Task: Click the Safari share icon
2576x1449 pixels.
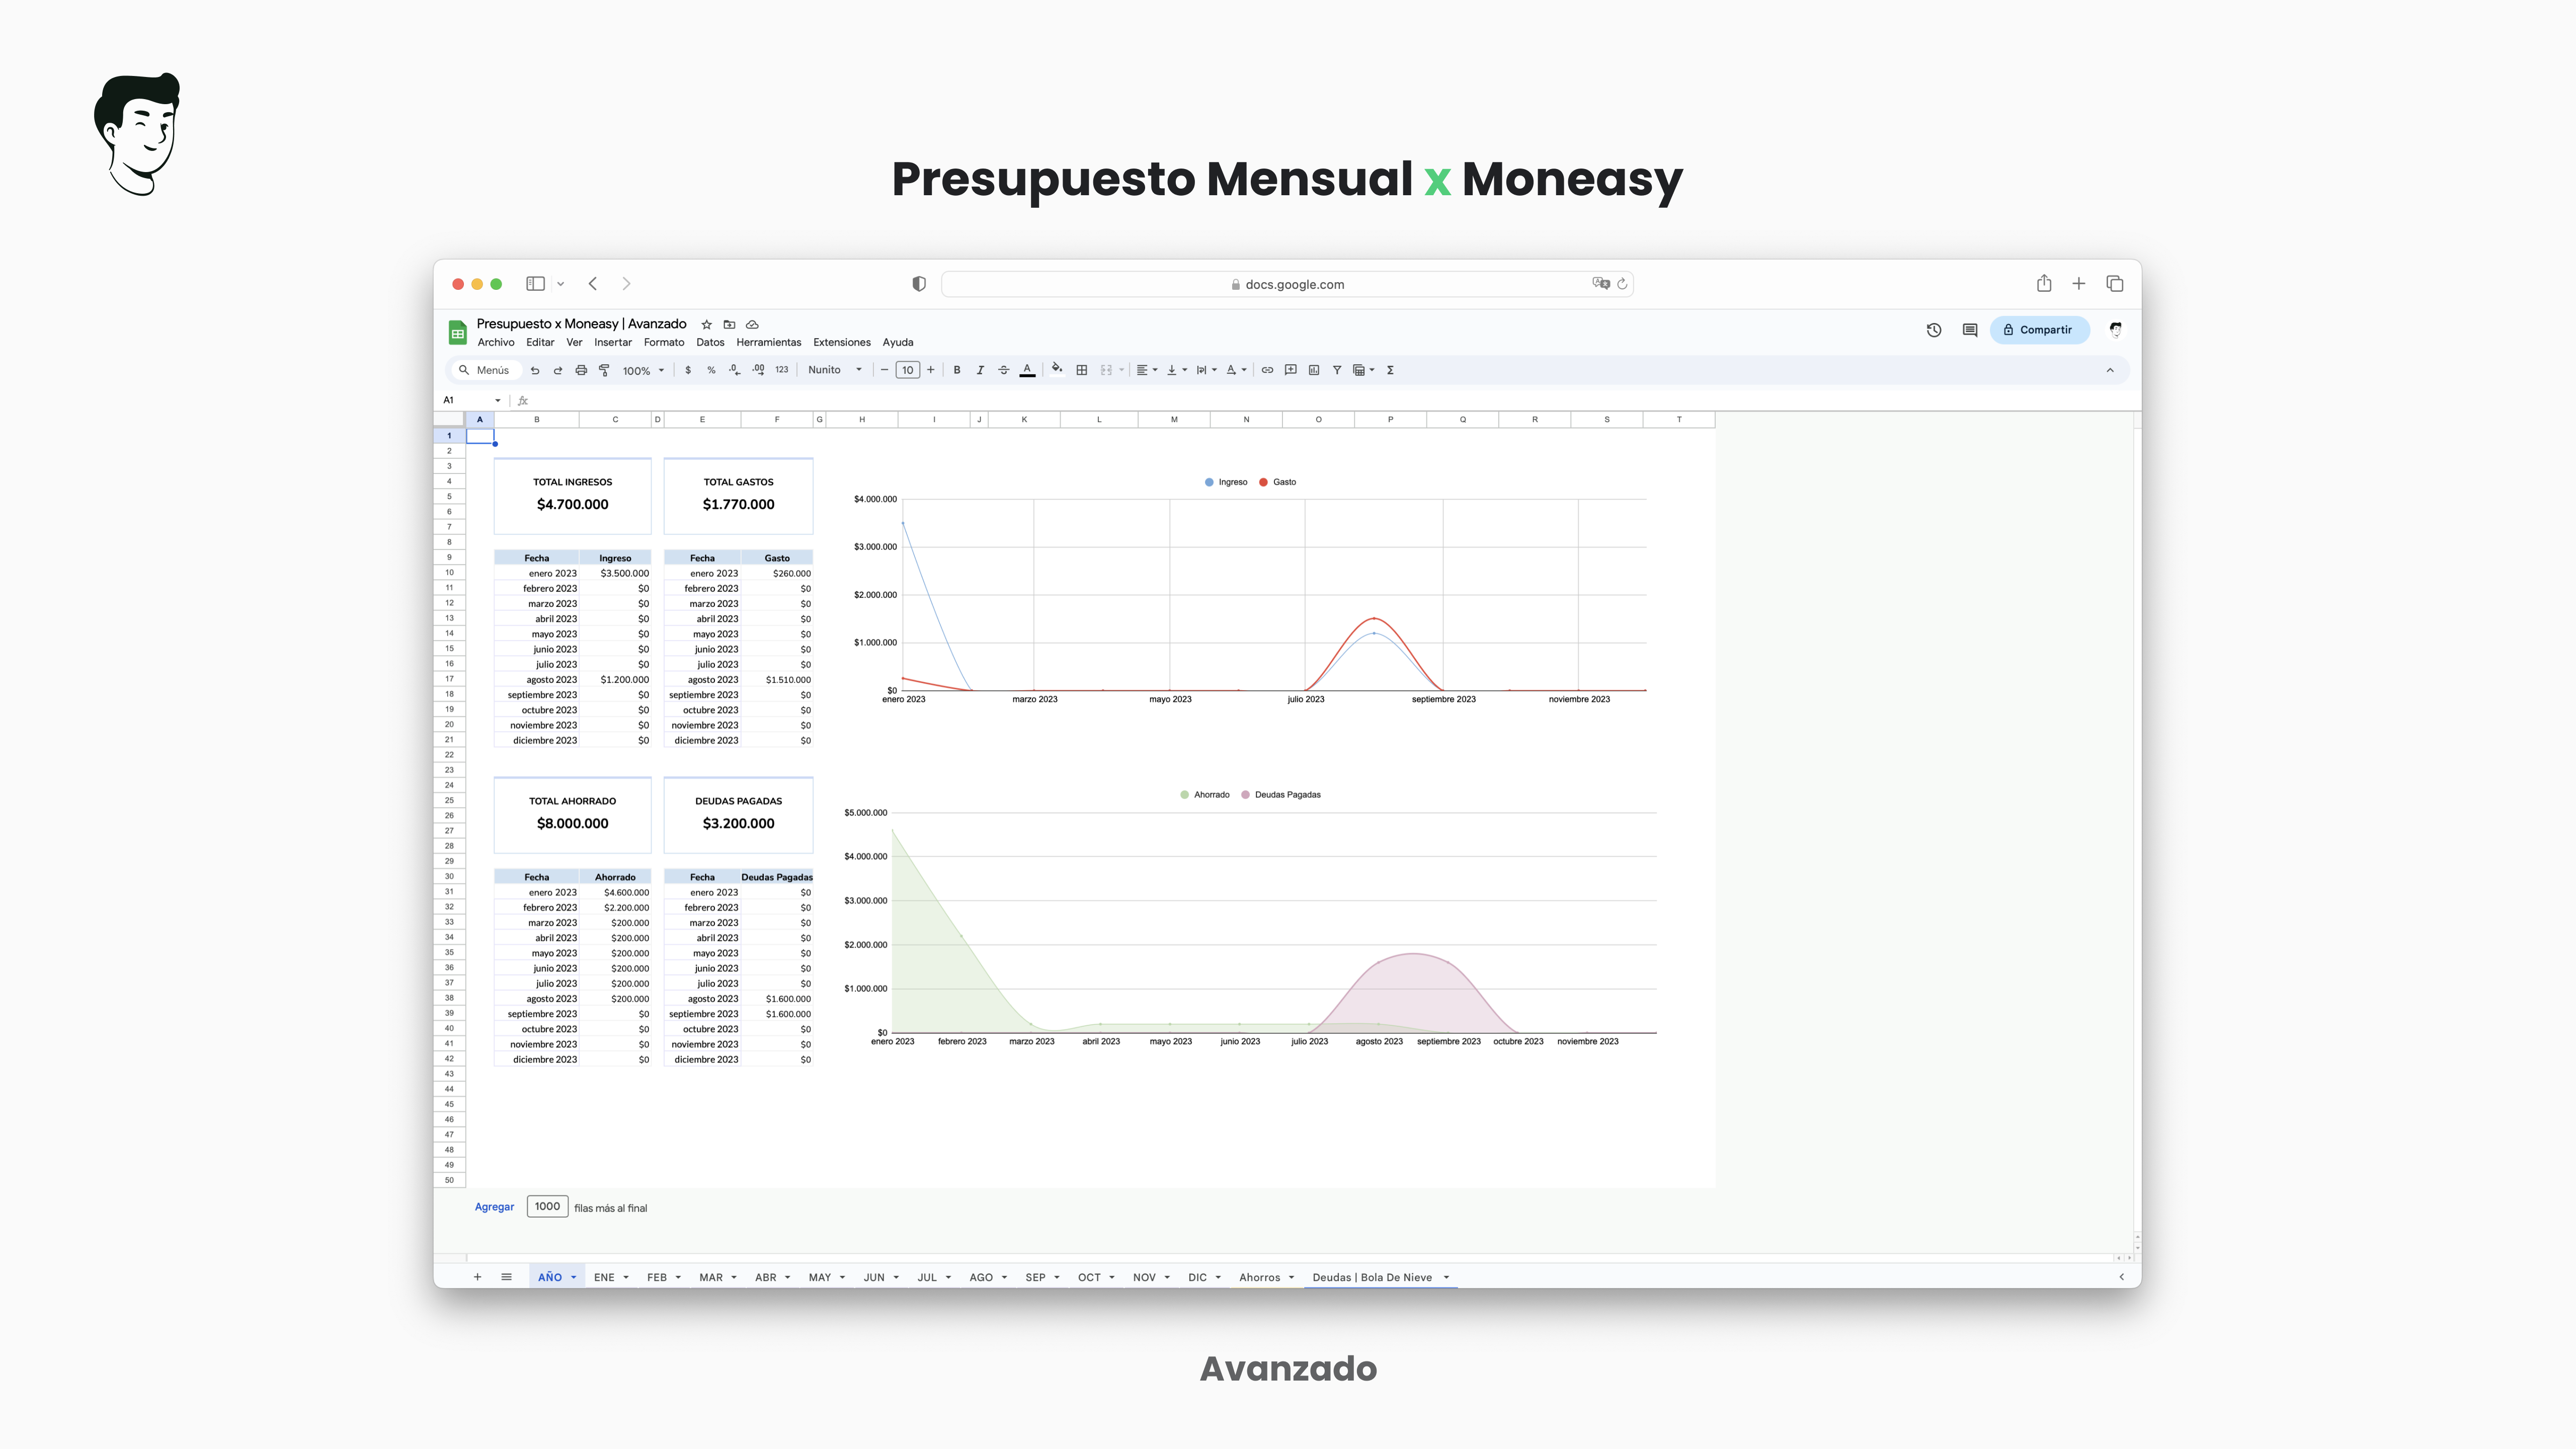Action: coord(2044,284)
